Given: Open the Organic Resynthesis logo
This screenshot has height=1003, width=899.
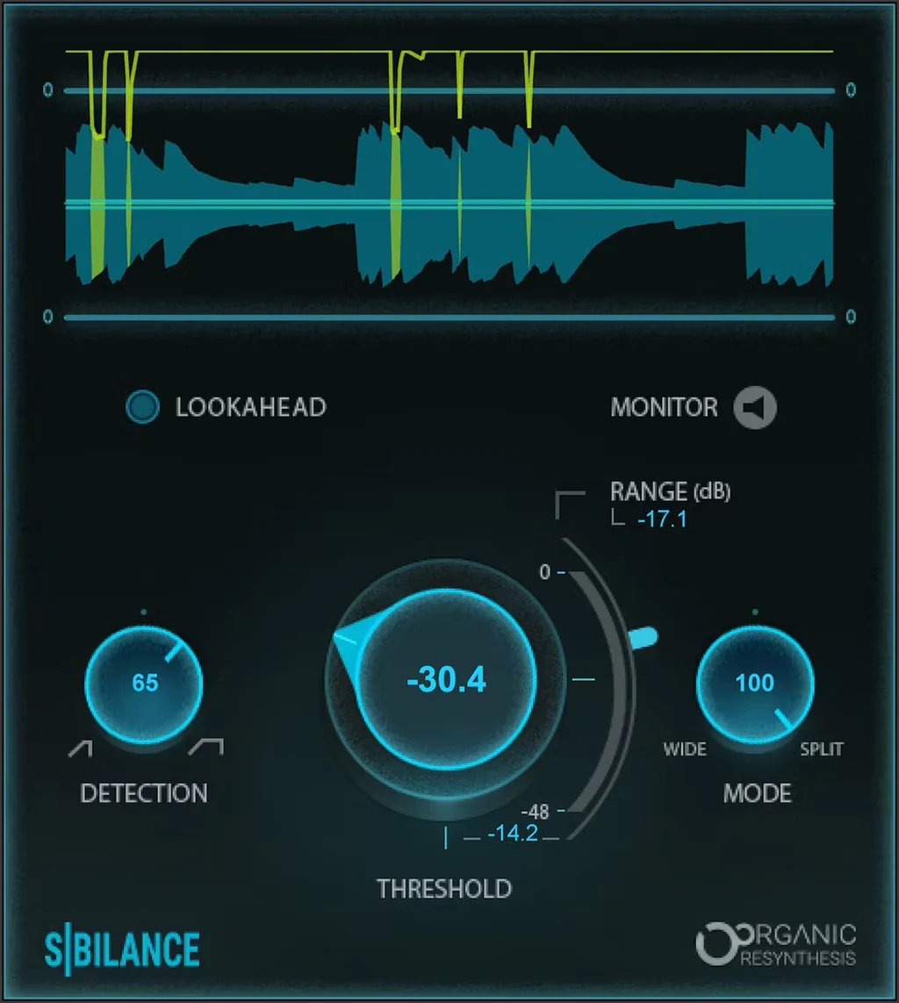Looking at the screenshot, I should click(776, 943).
